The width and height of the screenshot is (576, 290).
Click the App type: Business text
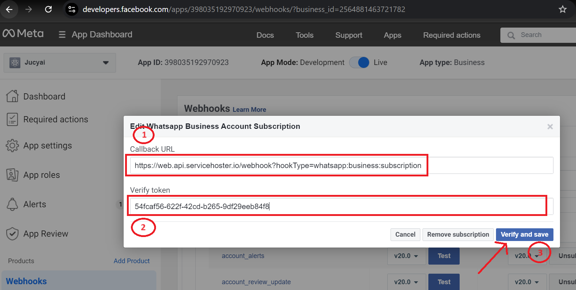coord(452,62)
